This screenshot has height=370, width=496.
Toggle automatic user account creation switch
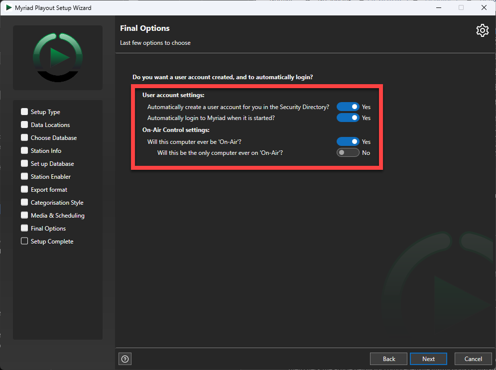click(x=348, y=107)
